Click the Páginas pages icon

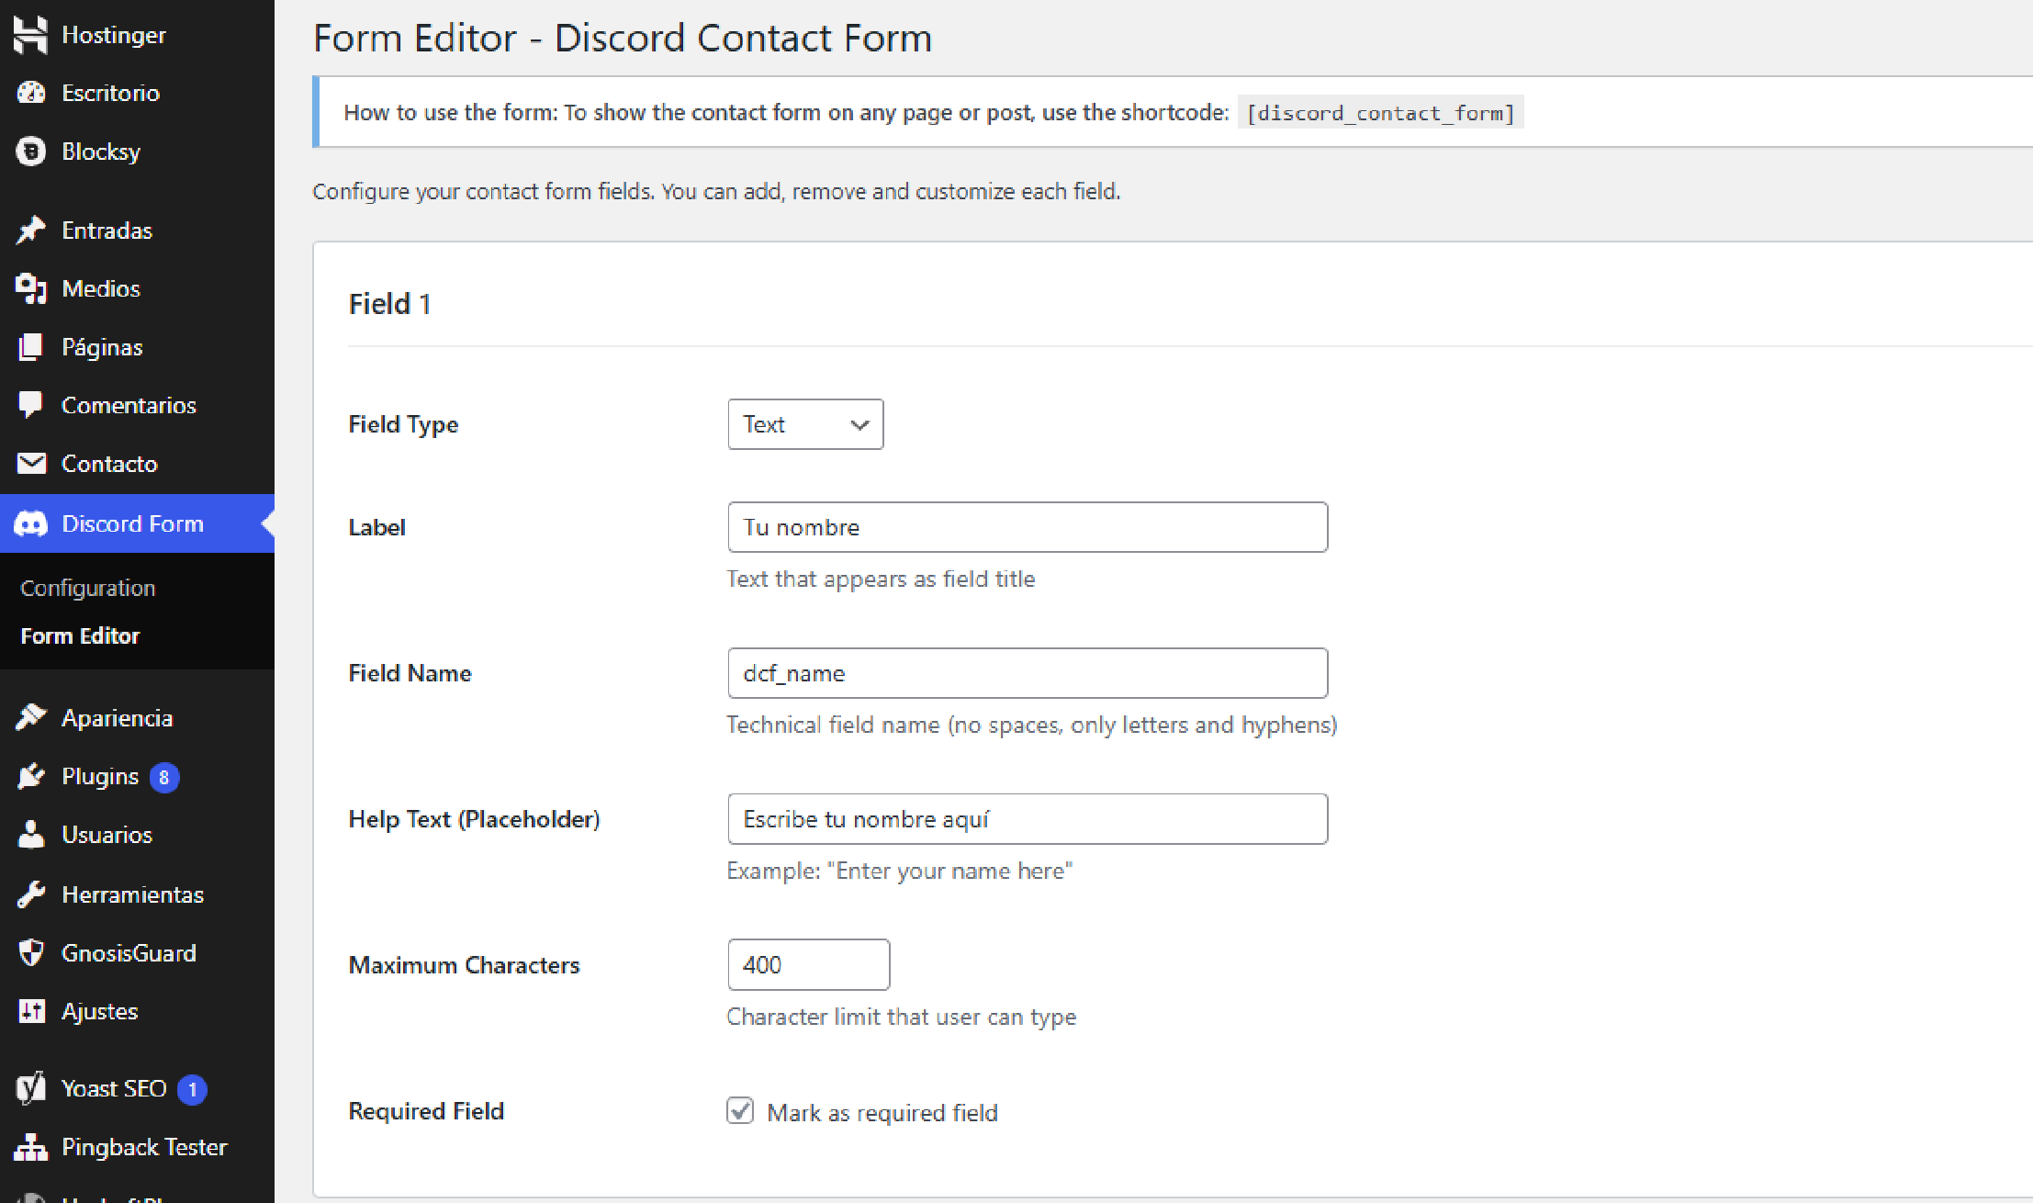[x=30, y=347]
